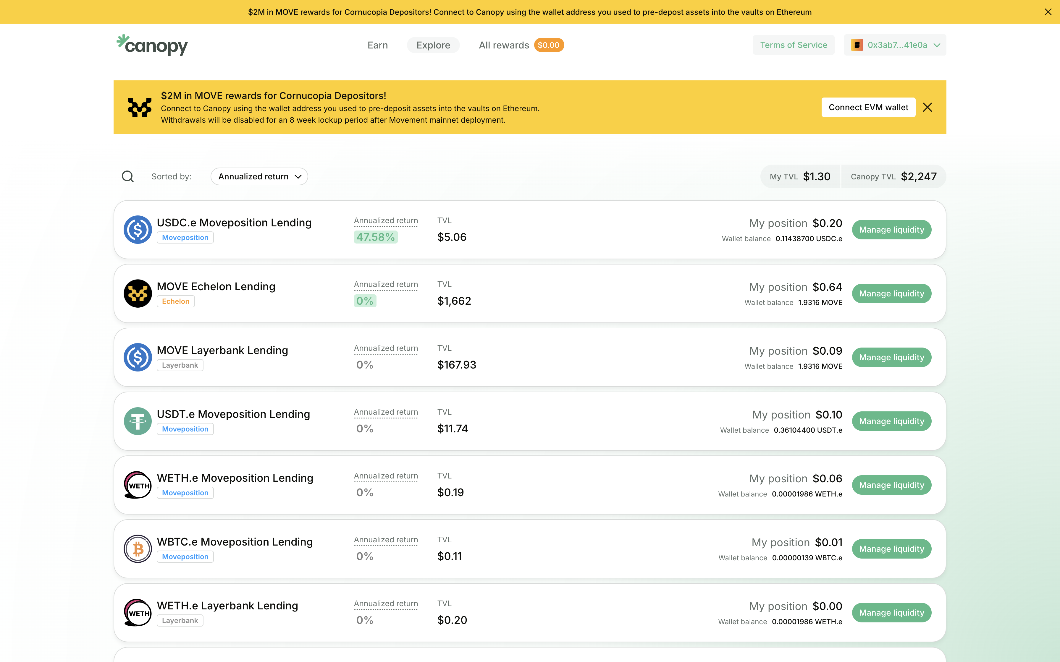Click the 47.58% annualized return badge
The width and height of the screenshot is (1060, 662).
[375, 237]
